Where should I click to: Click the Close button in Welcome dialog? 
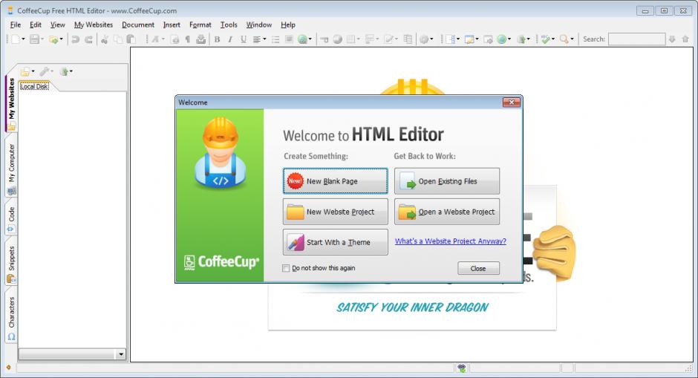(x=478, y=269)
